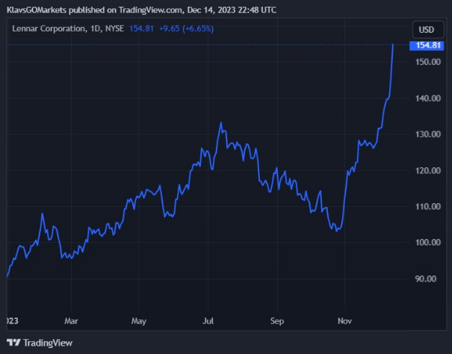Click the 100.00 price axis label
452x354 pixels.
(428, 242)
